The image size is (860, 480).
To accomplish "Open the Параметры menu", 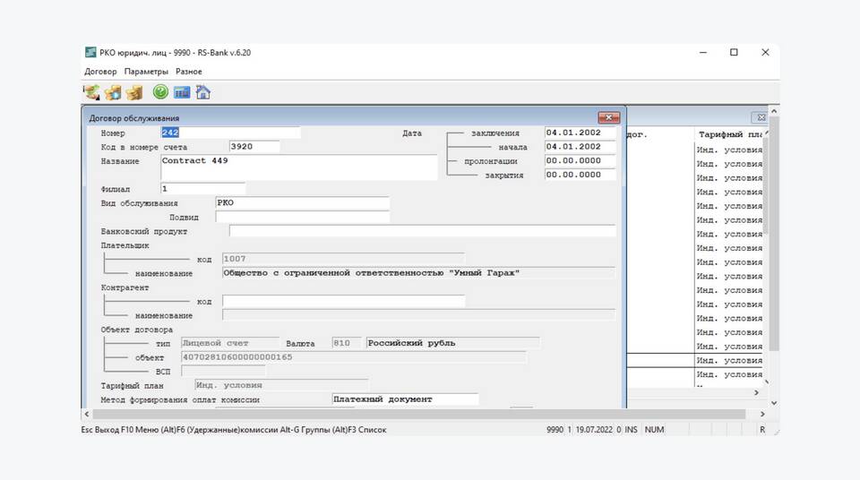I will tap(146, 72).
